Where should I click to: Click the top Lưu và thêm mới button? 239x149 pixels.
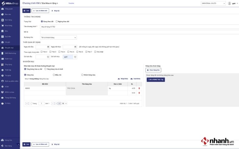[x=40, y=11]
